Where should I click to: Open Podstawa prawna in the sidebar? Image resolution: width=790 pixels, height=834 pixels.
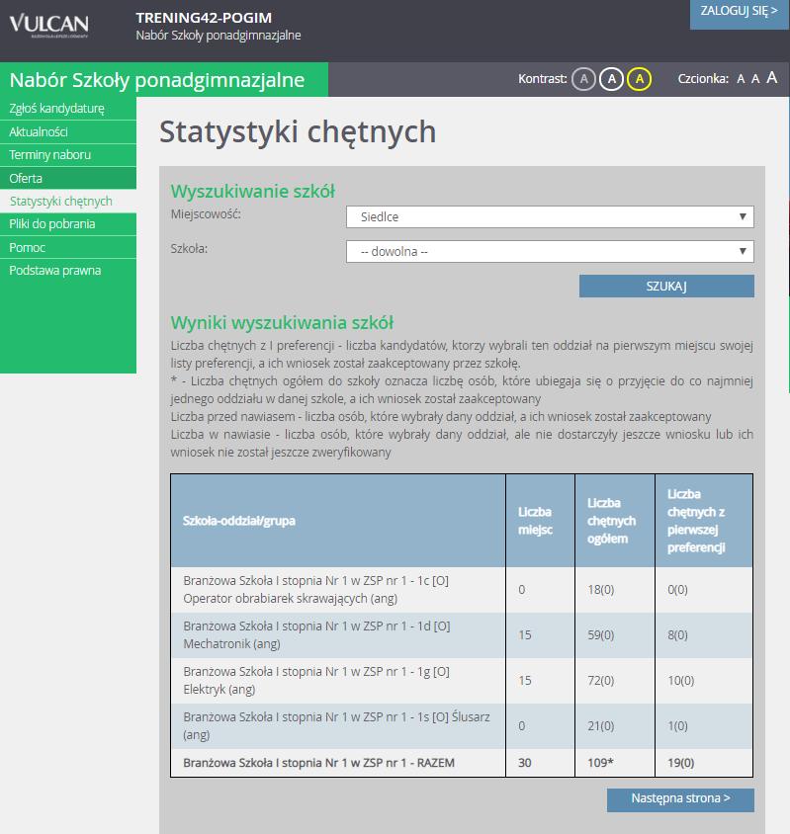tap(68, 270)
